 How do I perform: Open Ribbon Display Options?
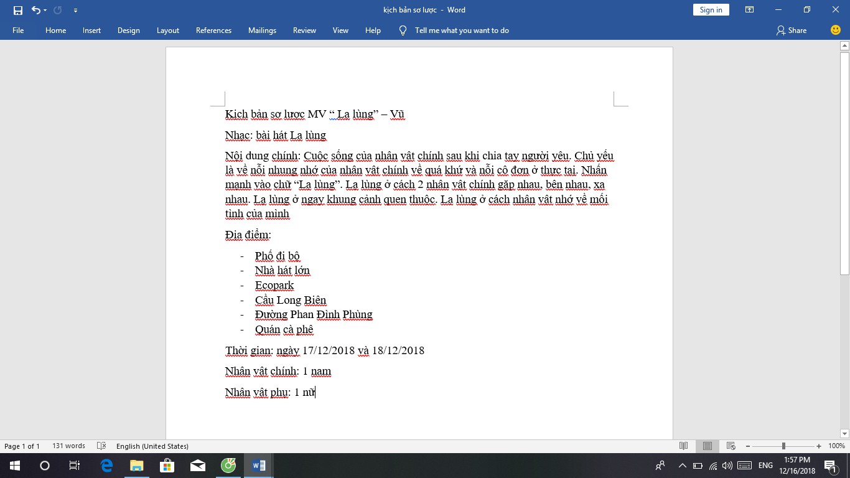[x=750, y=10]
